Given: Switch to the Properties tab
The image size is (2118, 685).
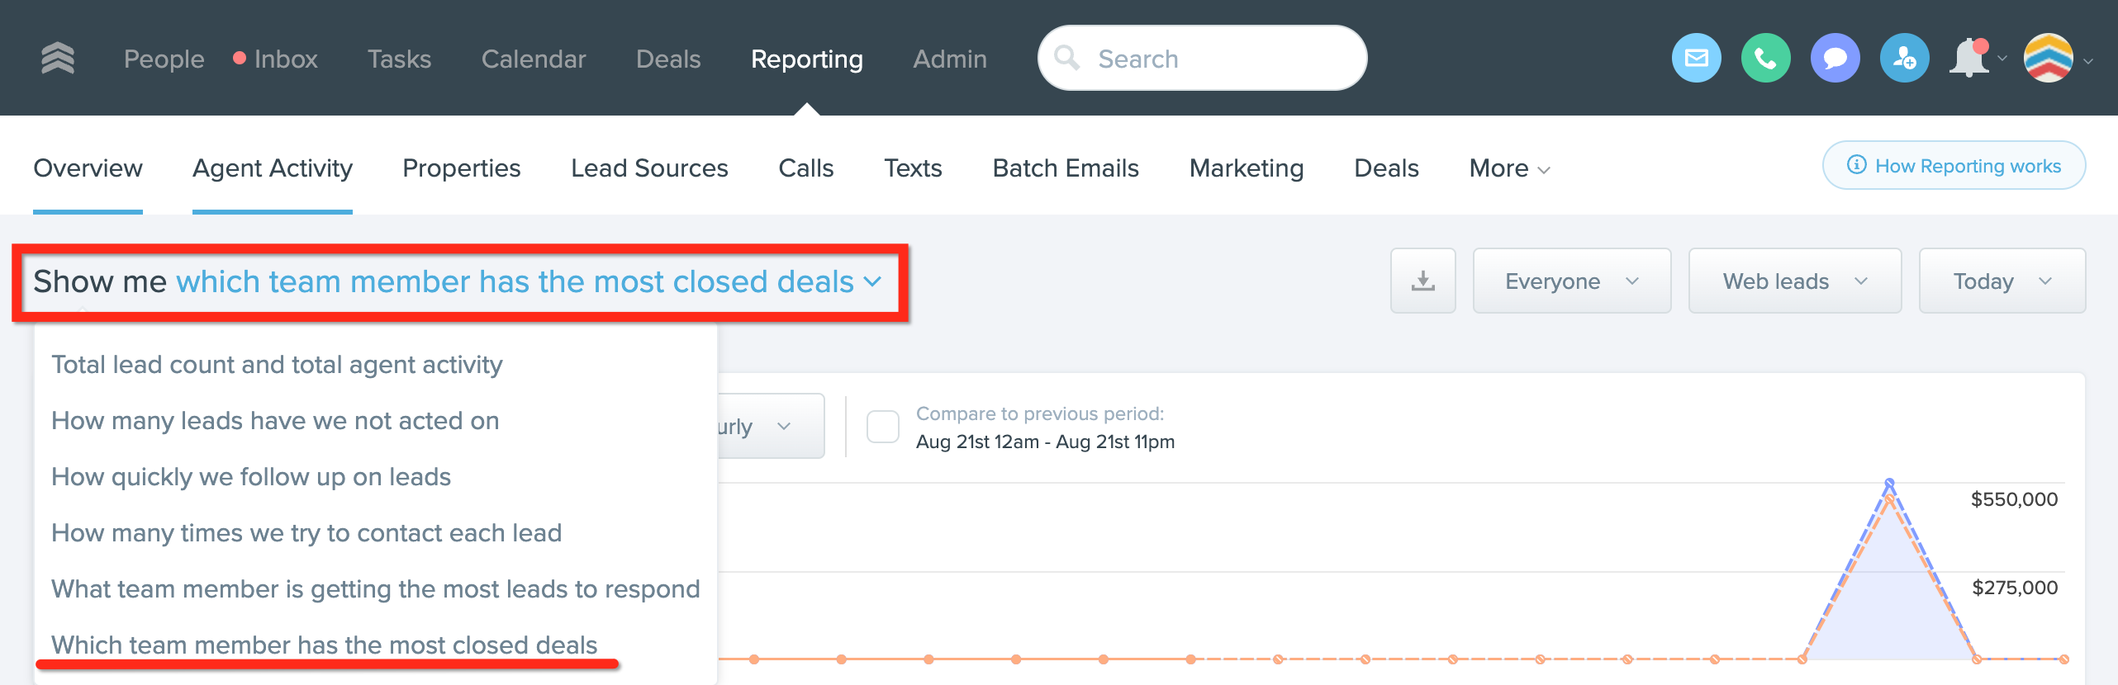Looking at the screenshot, I should click(x=461, y=168).
